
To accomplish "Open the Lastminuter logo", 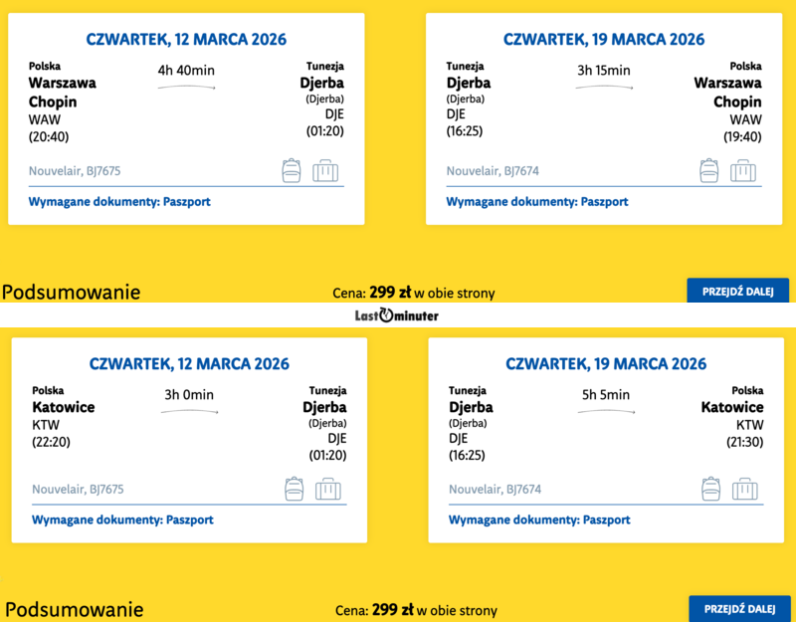I will 396,315.
